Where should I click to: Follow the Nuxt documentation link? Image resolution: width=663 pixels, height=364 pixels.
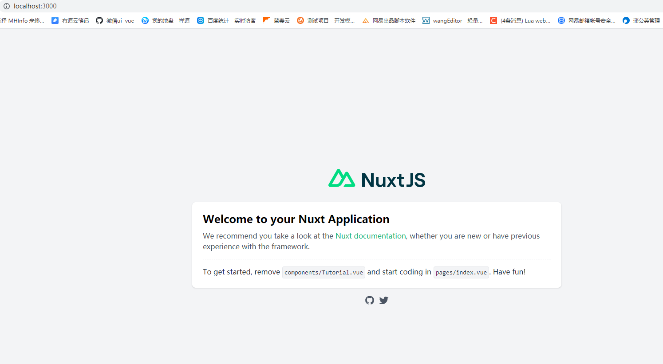pos(371,236)
